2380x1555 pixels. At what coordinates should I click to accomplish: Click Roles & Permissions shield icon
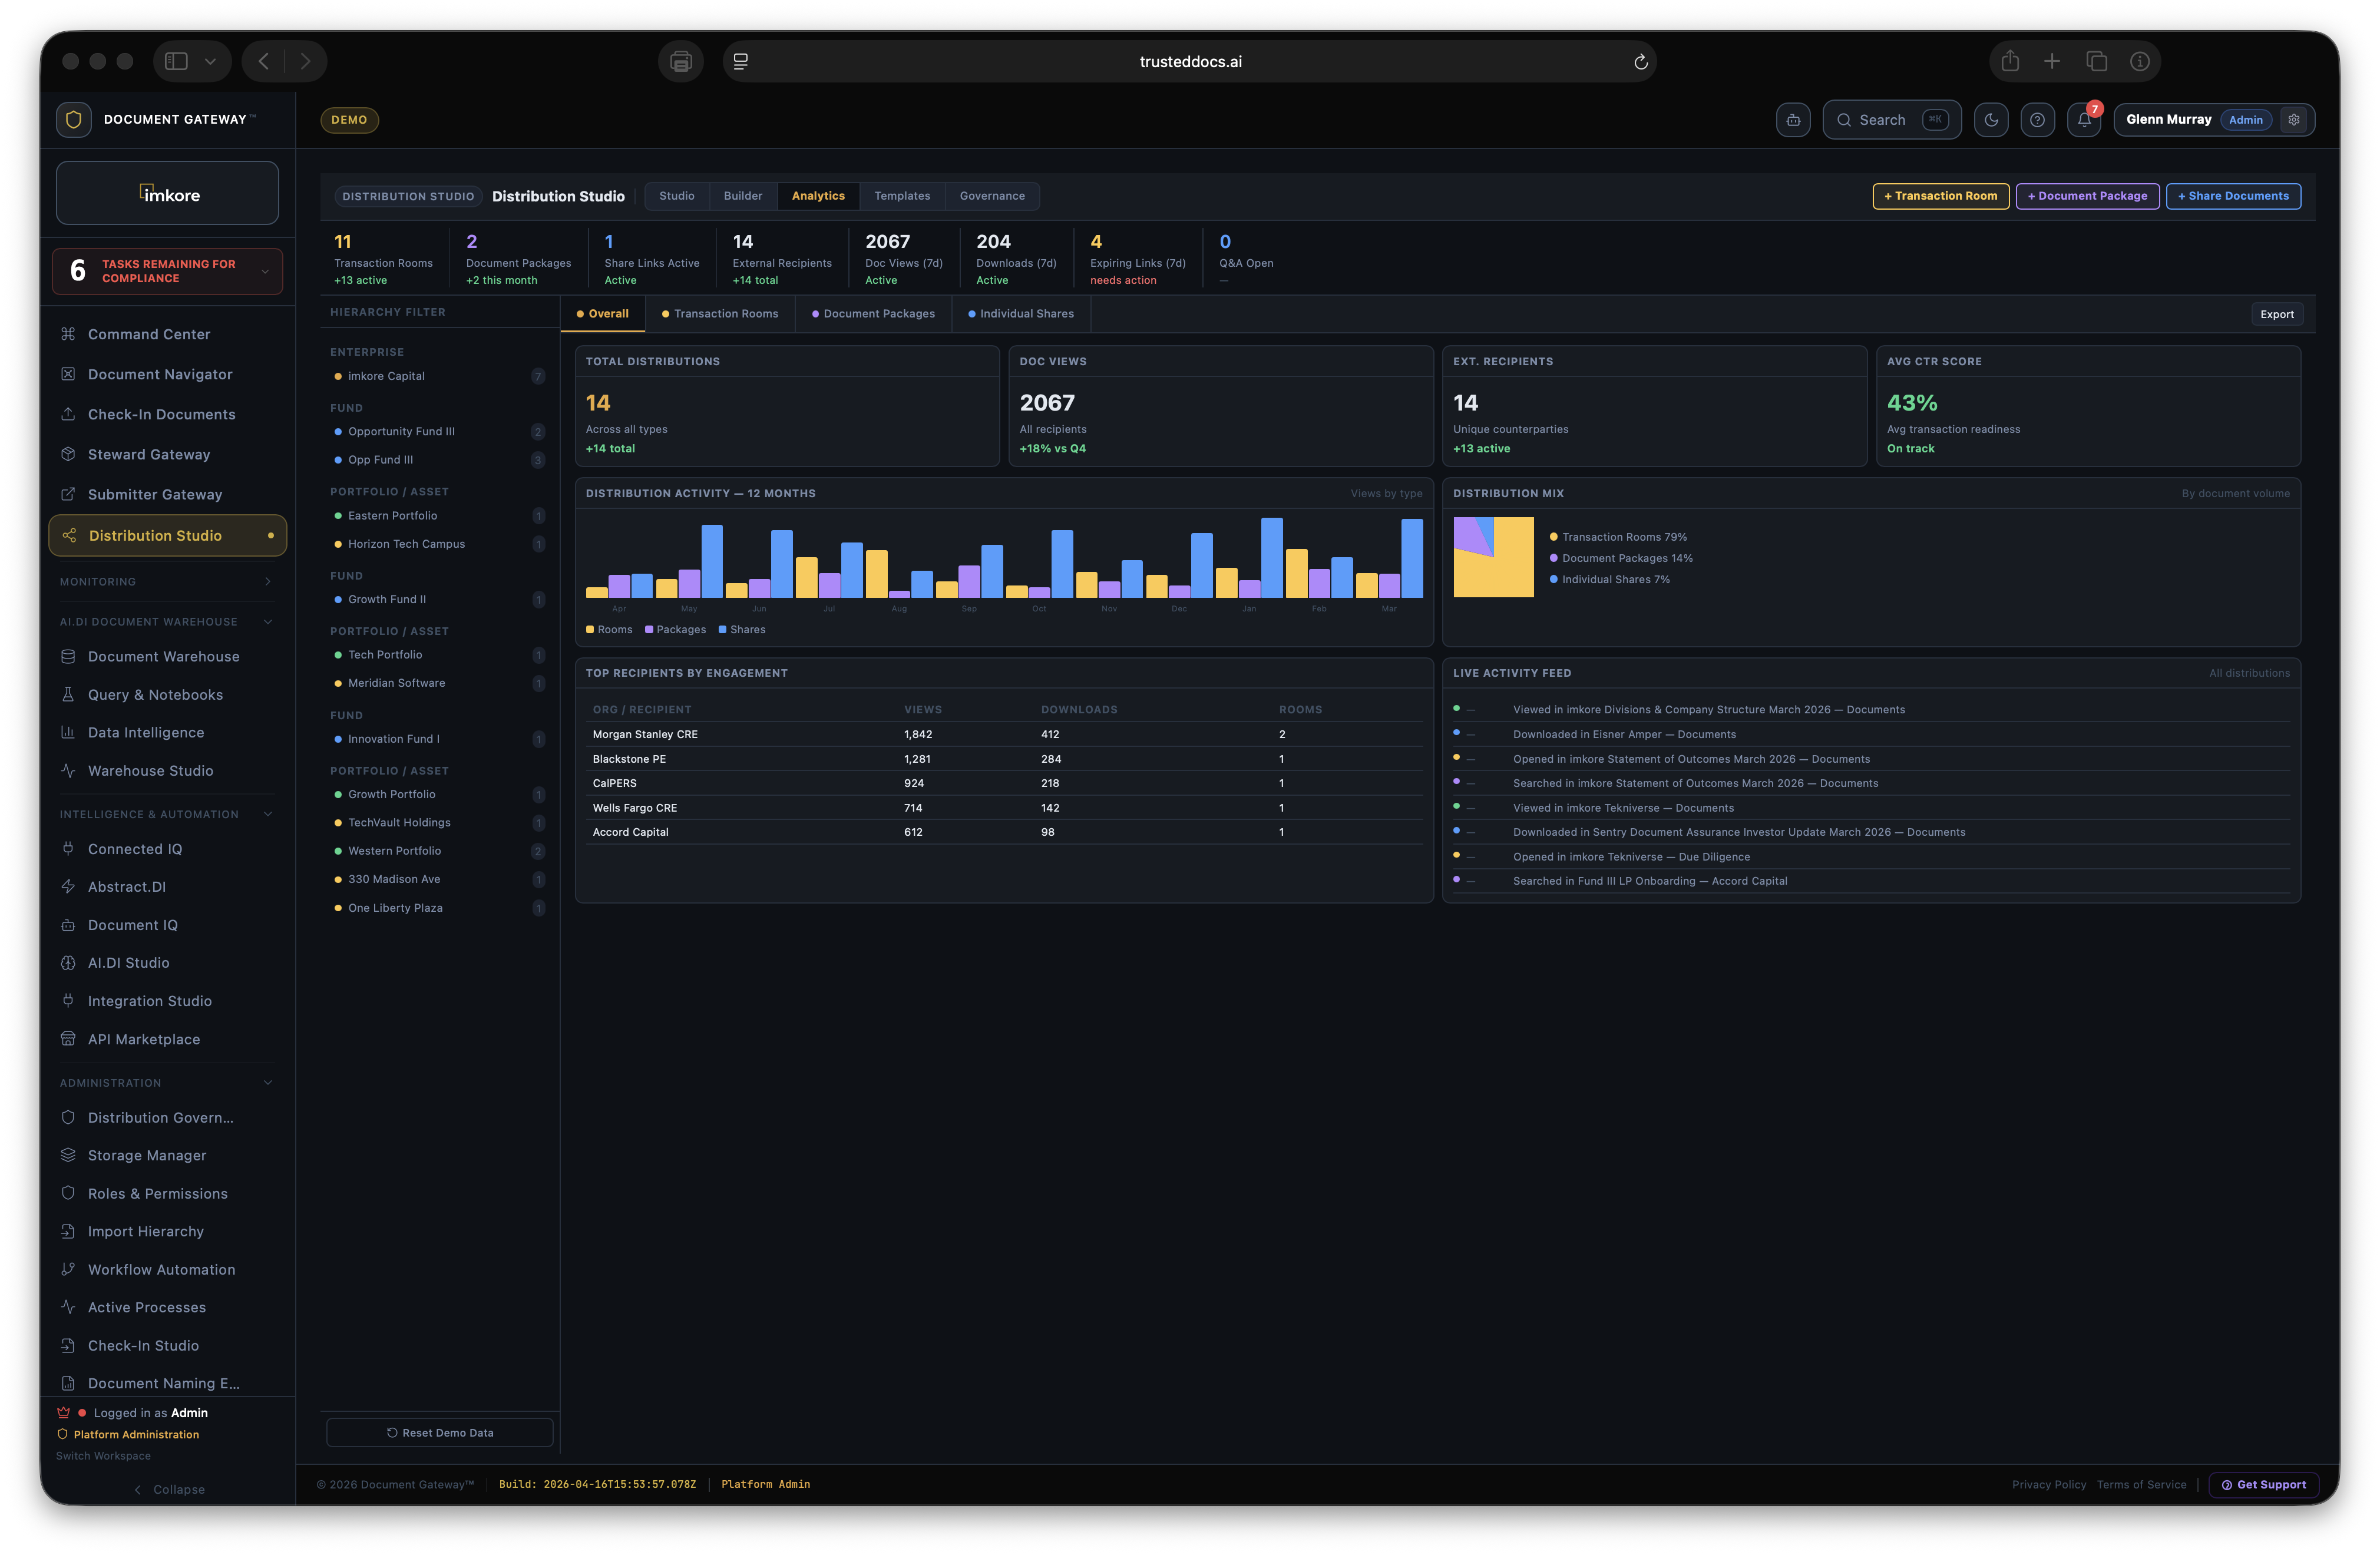[68, 1193]
